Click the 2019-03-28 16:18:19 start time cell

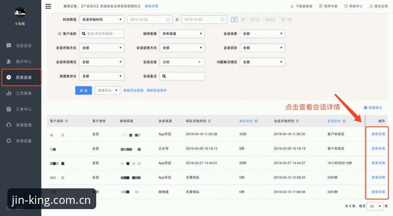[x=289, y=149]
